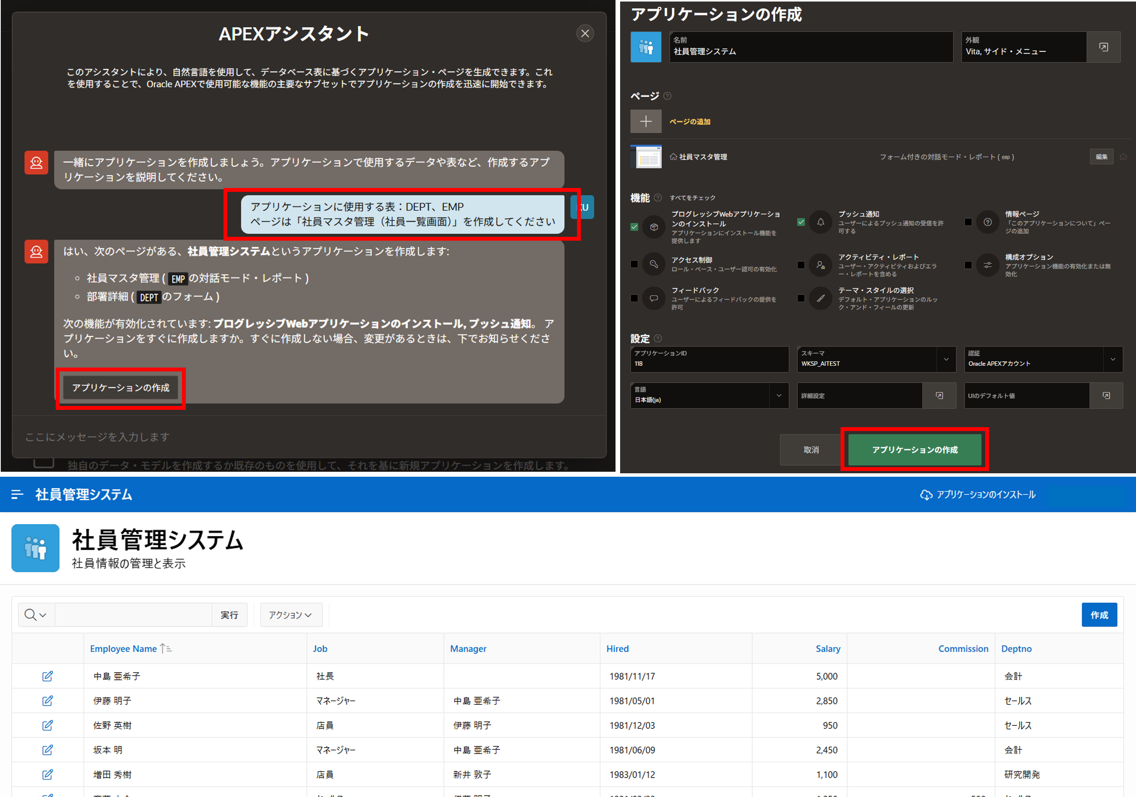The width and height of the screenshot is (1136, 797).
Task: Sort by Employee Name column header
Action: click(123, 649)
